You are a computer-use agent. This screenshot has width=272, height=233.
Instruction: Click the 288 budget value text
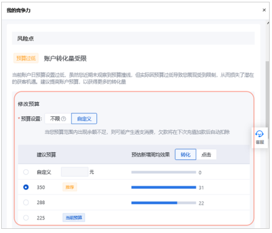41,202
